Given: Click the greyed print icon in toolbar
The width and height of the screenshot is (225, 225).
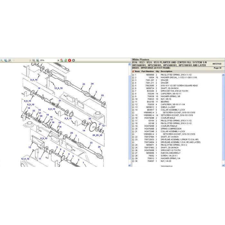Looking at the screenshot, I should click(10, 60).
